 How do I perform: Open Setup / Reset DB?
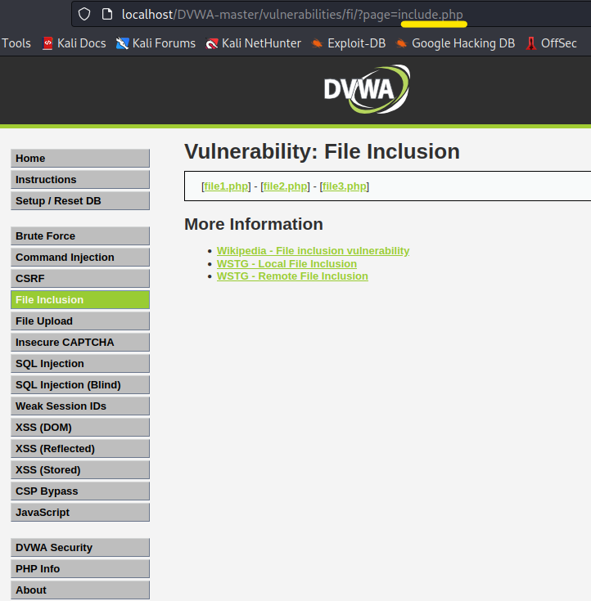80,201
